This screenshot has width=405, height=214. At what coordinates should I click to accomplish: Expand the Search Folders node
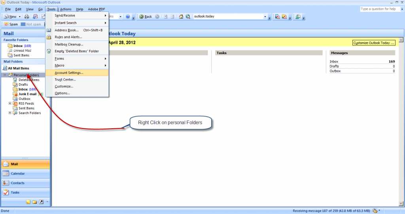tap(10, 113)
